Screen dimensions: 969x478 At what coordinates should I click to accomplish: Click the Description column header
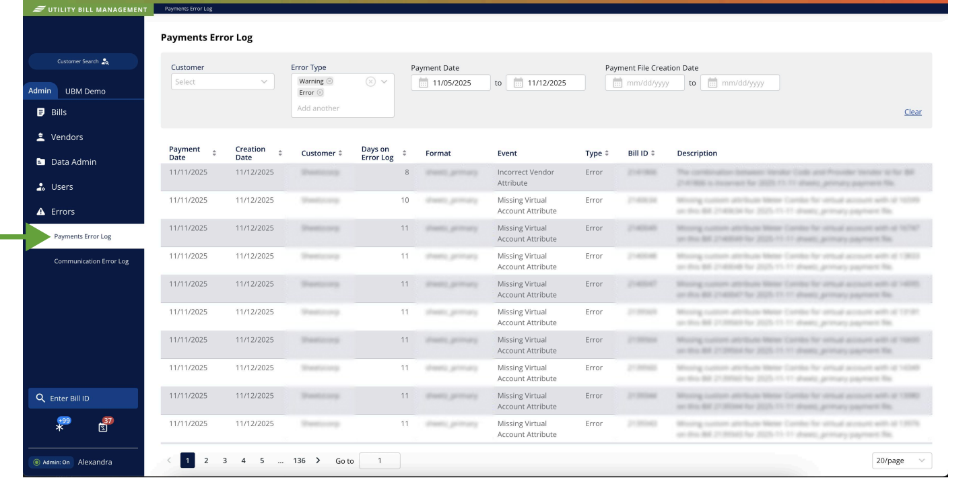[x=697, y=153]
